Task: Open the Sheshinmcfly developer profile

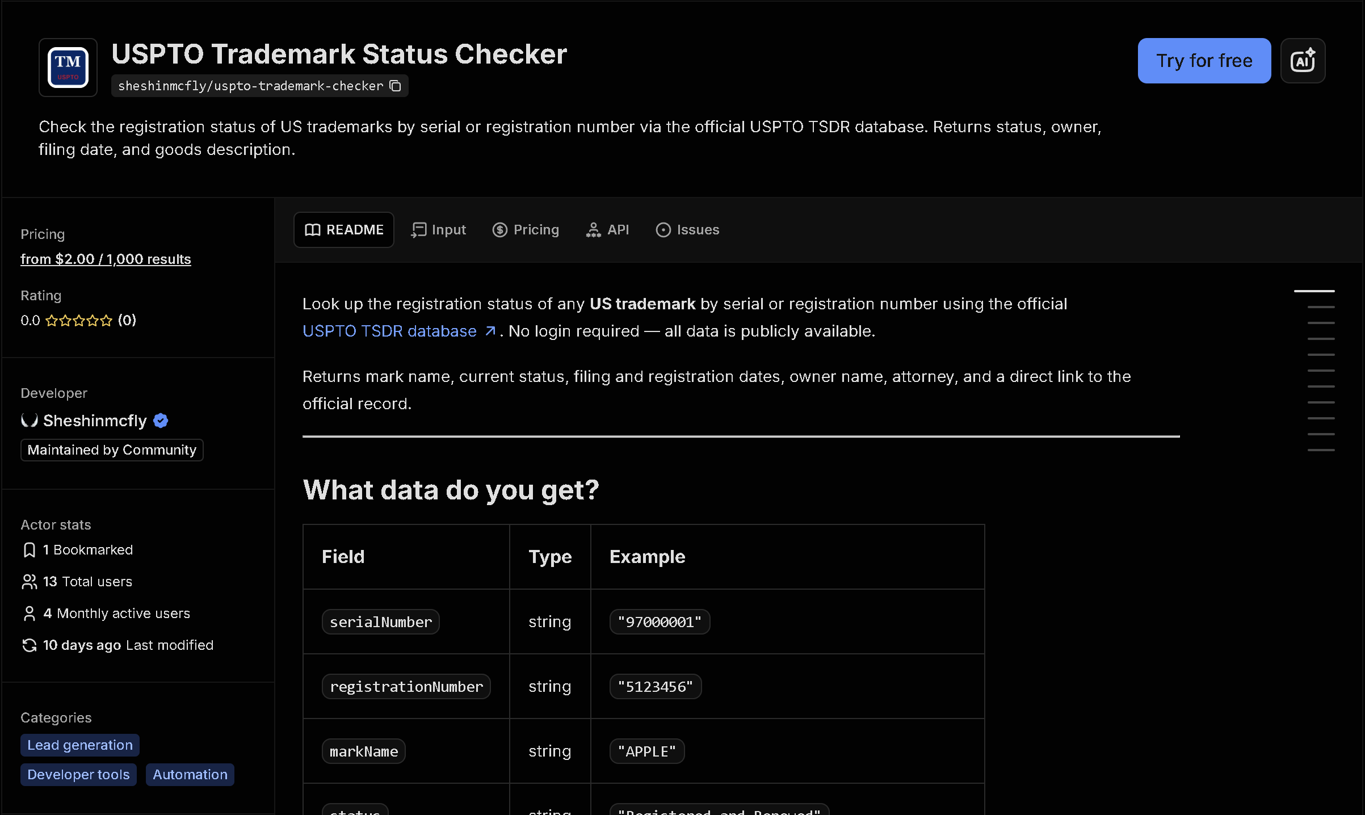Action: pos(95,421)
